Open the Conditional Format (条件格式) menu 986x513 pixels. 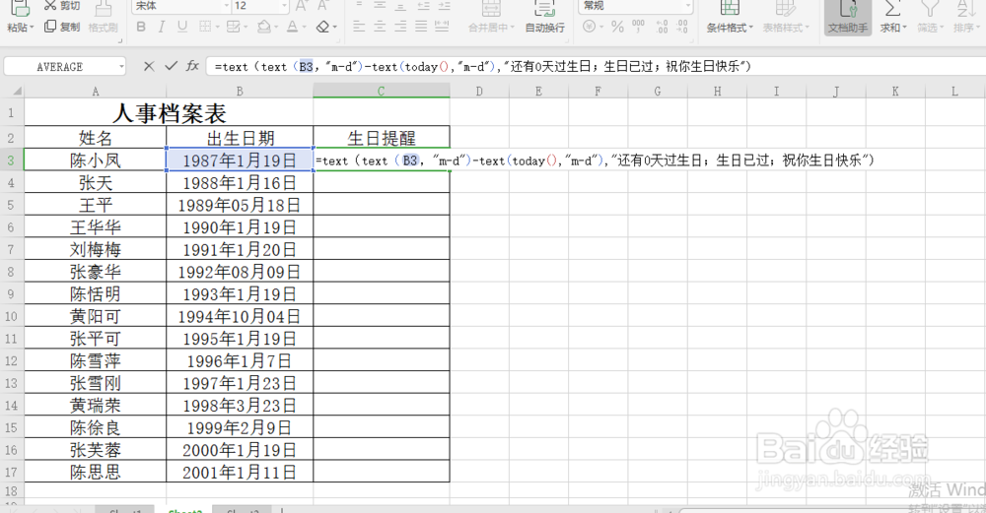click(x=730, y=17)
